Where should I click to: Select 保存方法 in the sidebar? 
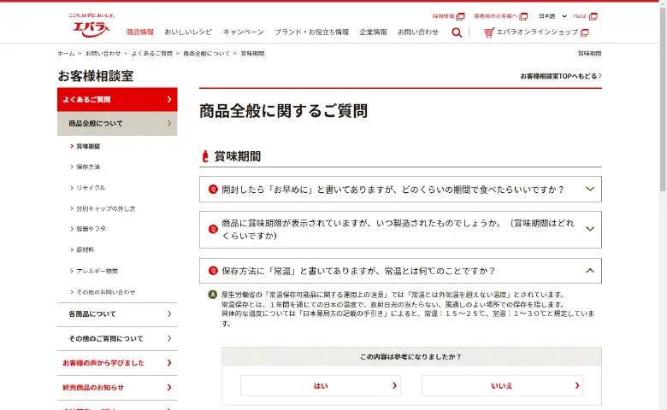(x=88, y=167)
